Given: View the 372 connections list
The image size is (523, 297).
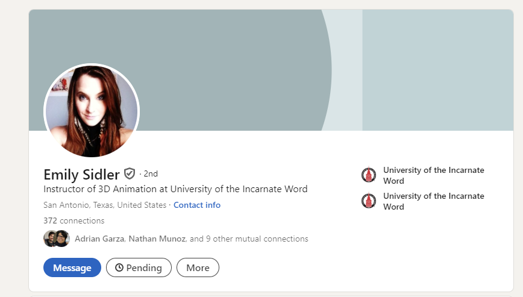Looking at the screenshot, I should click(x=74, y=220).
